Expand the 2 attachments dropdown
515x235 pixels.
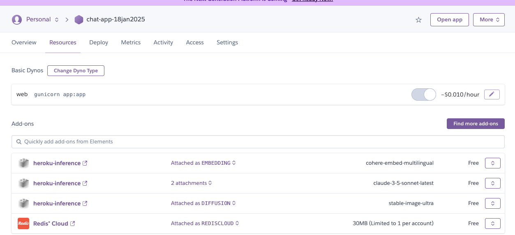pos(191,183)
